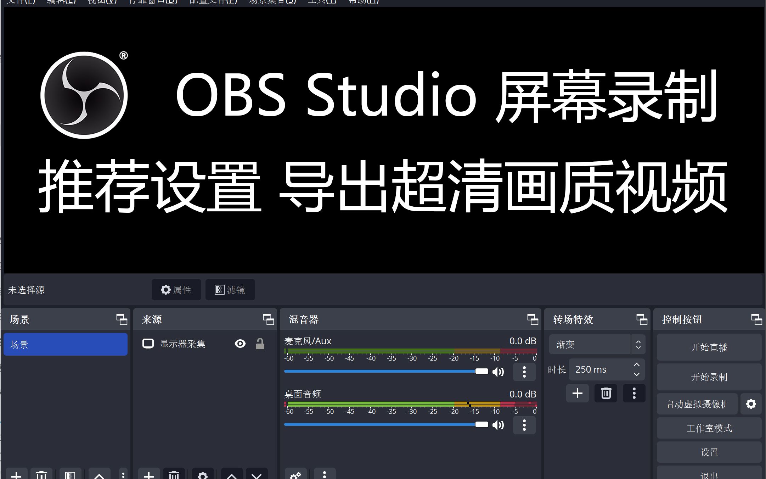Open the 场景 toolbar three-dot menu

tap(123, 474)
